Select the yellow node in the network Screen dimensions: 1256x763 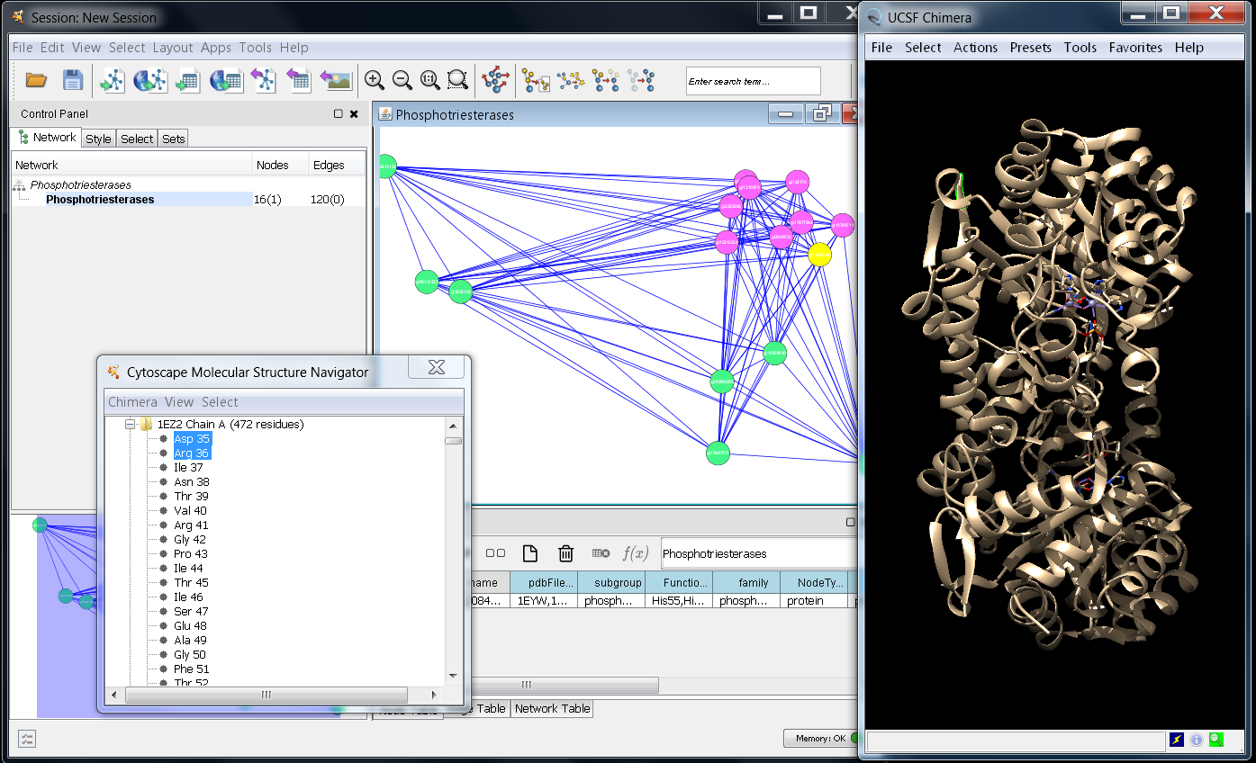pyautogui.click(x=819, y=255)
